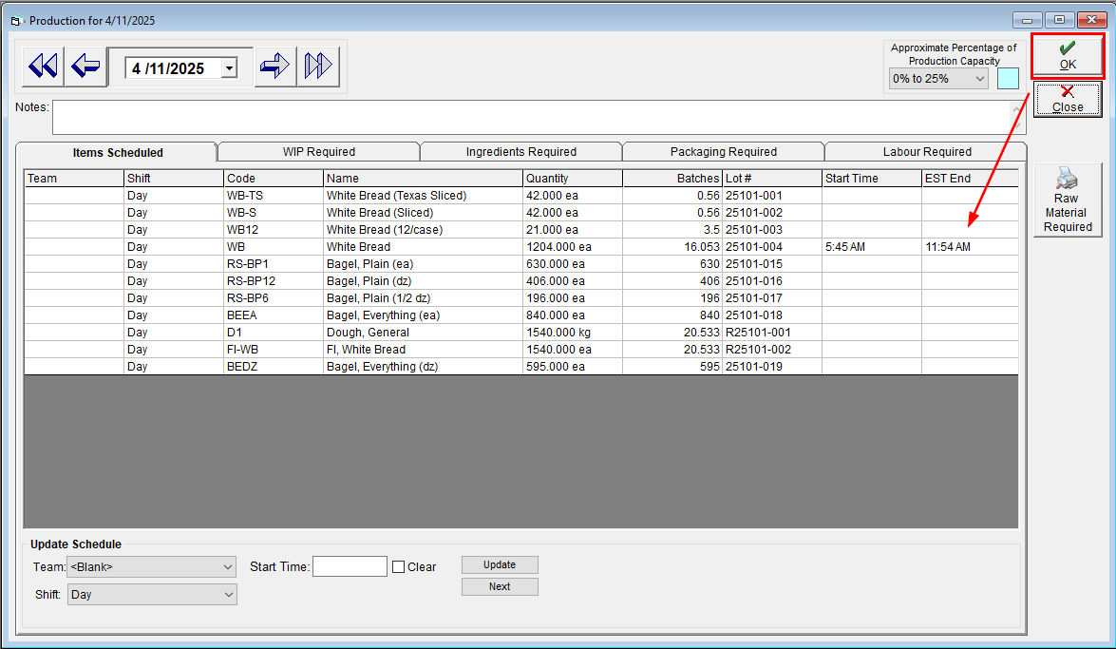The width and height of the screenshot is (1116, 649).
Task: Select the FI, White Bread row
Action: [x=521, y=349]
